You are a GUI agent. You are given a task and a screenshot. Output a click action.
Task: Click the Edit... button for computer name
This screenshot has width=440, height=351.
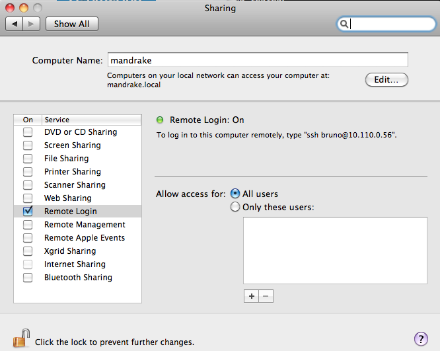coord(386,80)
